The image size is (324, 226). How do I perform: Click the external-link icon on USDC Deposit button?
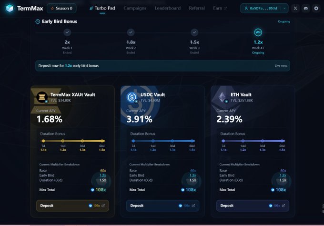(193, 206)
